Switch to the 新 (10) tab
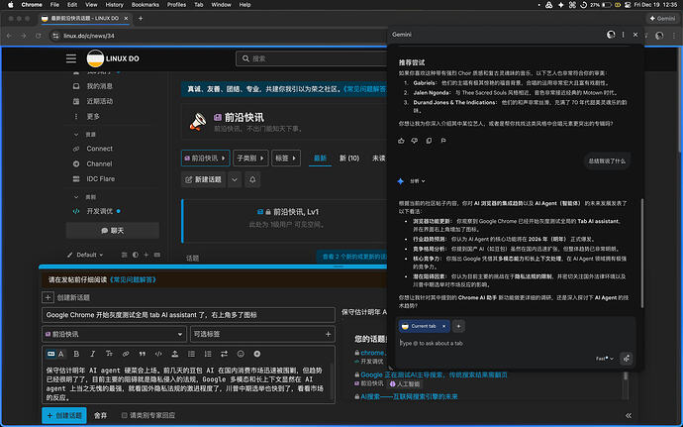This screenshot has width=683, height=427. (349, 159)
